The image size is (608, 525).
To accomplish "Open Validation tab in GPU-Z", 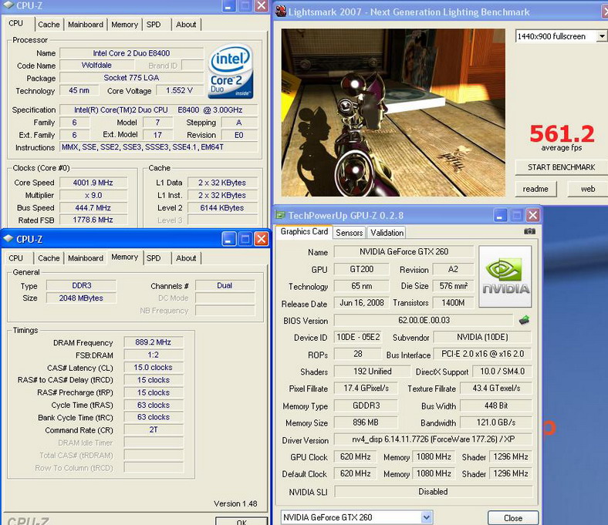I will (x=387, y=233).
